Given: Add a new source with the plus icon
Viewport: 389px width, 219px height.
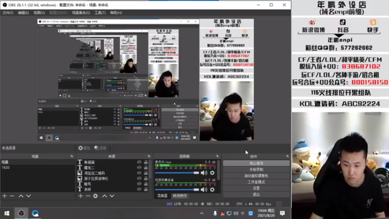Looking at the screenshot, I should coord(81,196).
